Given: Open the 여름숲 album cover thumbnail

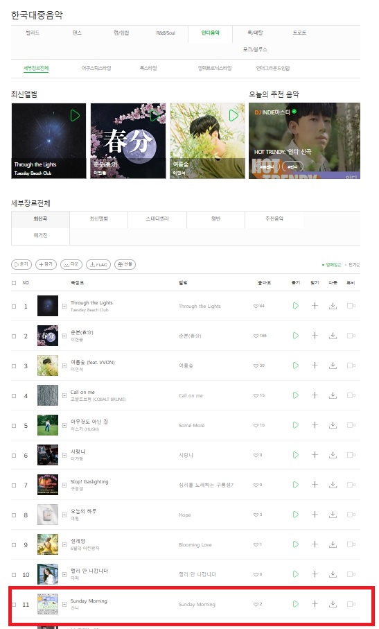Looking at the screenshot, I should pyautogui.click(x=48, y=365).
